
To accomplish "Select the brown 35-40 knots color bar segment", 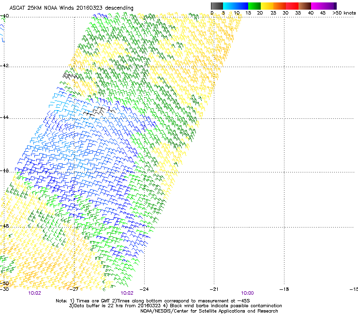I will pos(305,6).
